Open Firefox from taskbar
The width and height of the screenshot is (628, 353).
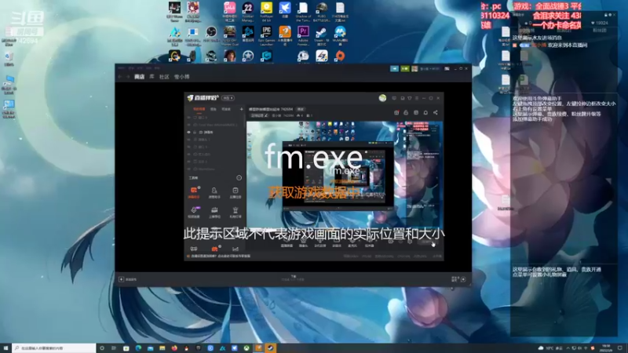click(x=174, y=348)
